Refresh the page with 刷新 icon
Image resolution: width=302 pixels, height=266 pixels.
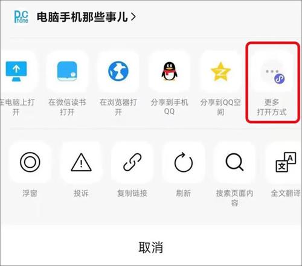[184, 162]
